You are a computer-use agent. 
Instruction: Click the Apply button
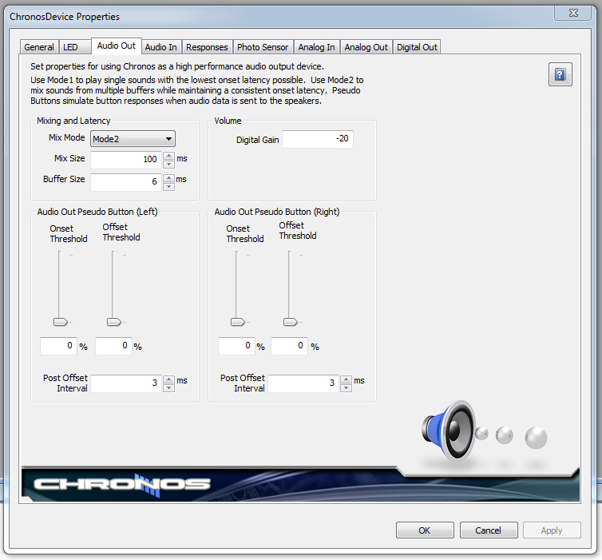(x=552, y=530)
